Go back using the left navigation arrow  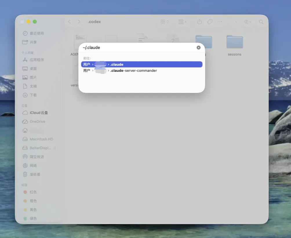point(69,22)
